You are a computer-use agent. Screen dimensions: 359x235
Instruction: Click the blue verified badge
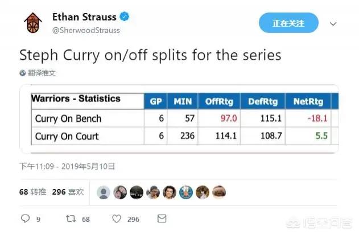click(125, 17)
